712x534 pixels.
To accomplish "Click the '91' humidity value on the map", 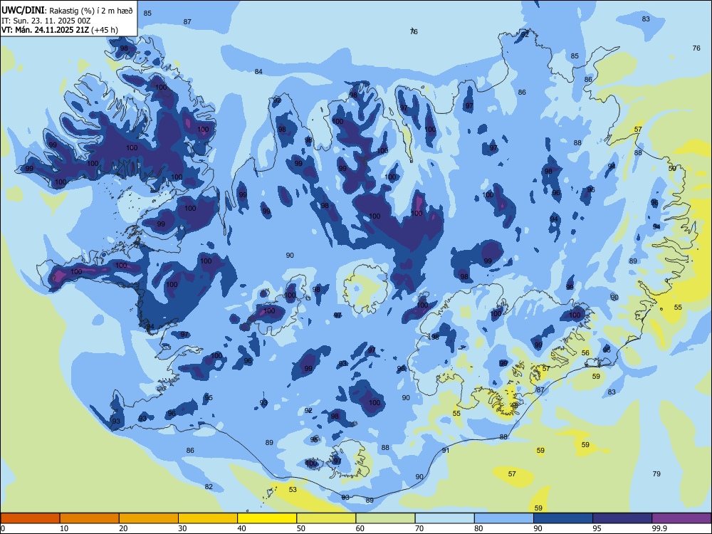I will point(446,451).
